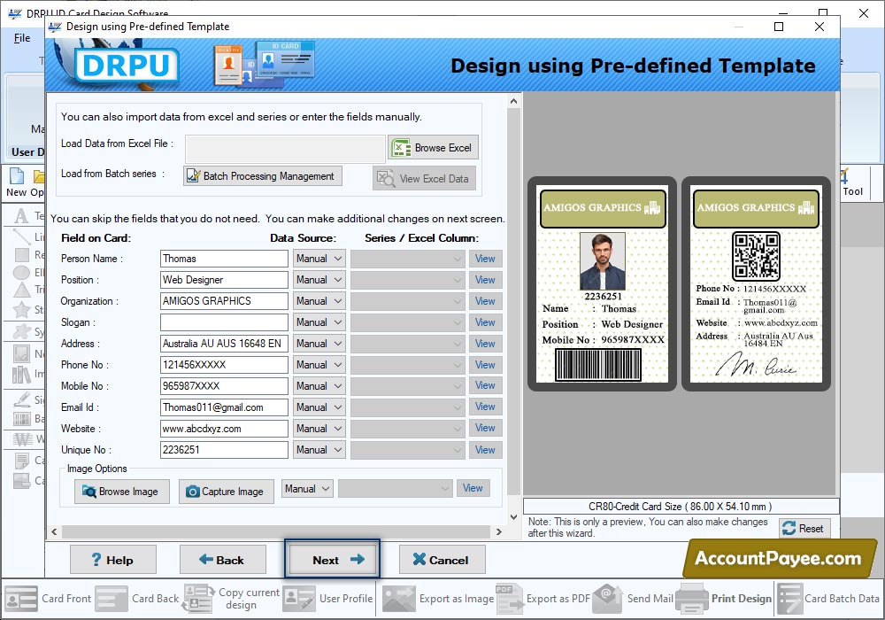The width and height of the screenshot is (885, 620).
Task: Open Position data source dropdown
Action: point(319,280)
